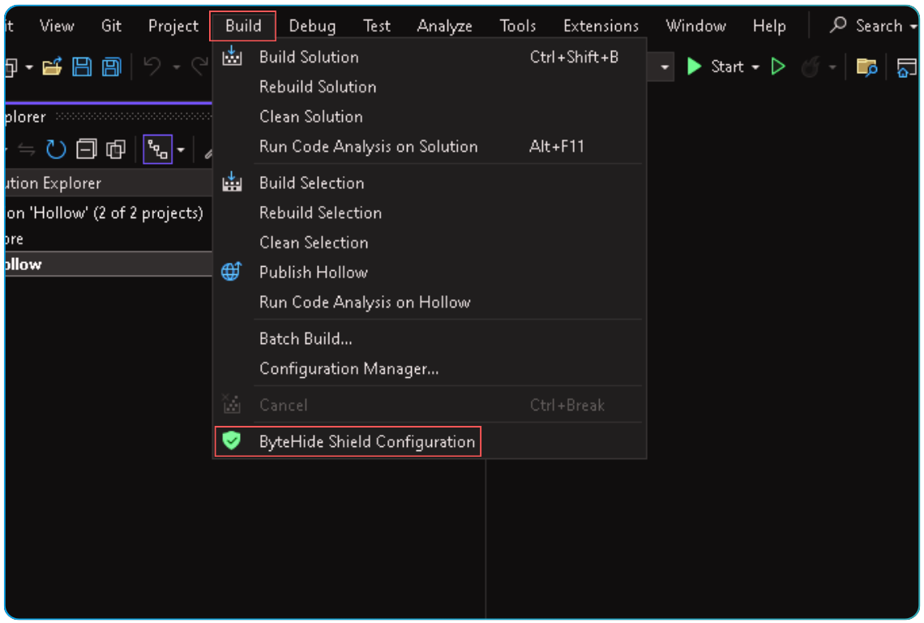Click the Publish globe icon next to Publish Hollow
The image size is (924, 623).
click(232, 272)
